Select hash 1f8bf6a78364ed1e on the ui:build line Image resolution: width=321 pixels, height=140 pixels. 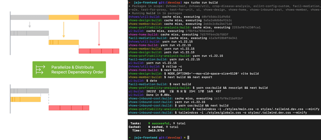(x=199, y=31)
